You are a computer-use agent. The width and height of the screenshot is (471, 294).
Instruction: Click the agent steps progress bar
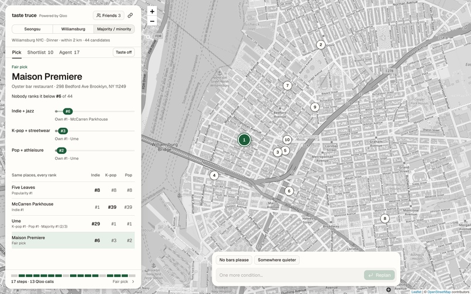[x=73, y=275]
